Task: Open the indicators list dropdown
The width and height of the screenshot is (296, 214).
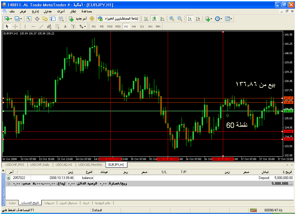Action: (209, 19)
